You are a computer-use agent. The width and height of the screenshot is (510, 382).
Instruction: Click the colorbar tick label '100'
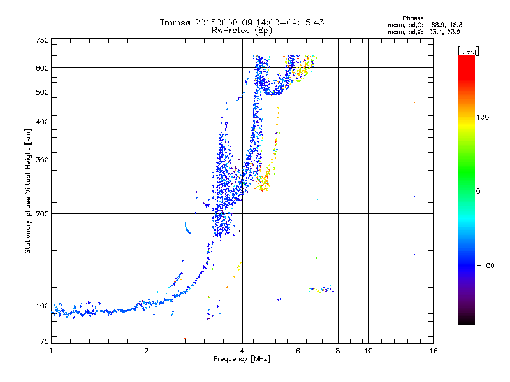(x=483, y=117)
